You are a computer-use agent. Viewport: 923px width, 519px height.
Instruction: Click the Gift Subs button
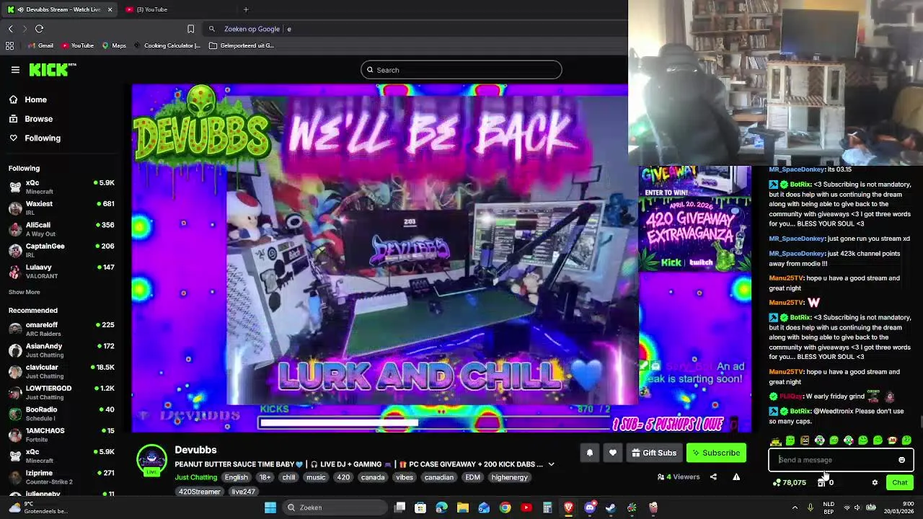click(x=654, y=453)
